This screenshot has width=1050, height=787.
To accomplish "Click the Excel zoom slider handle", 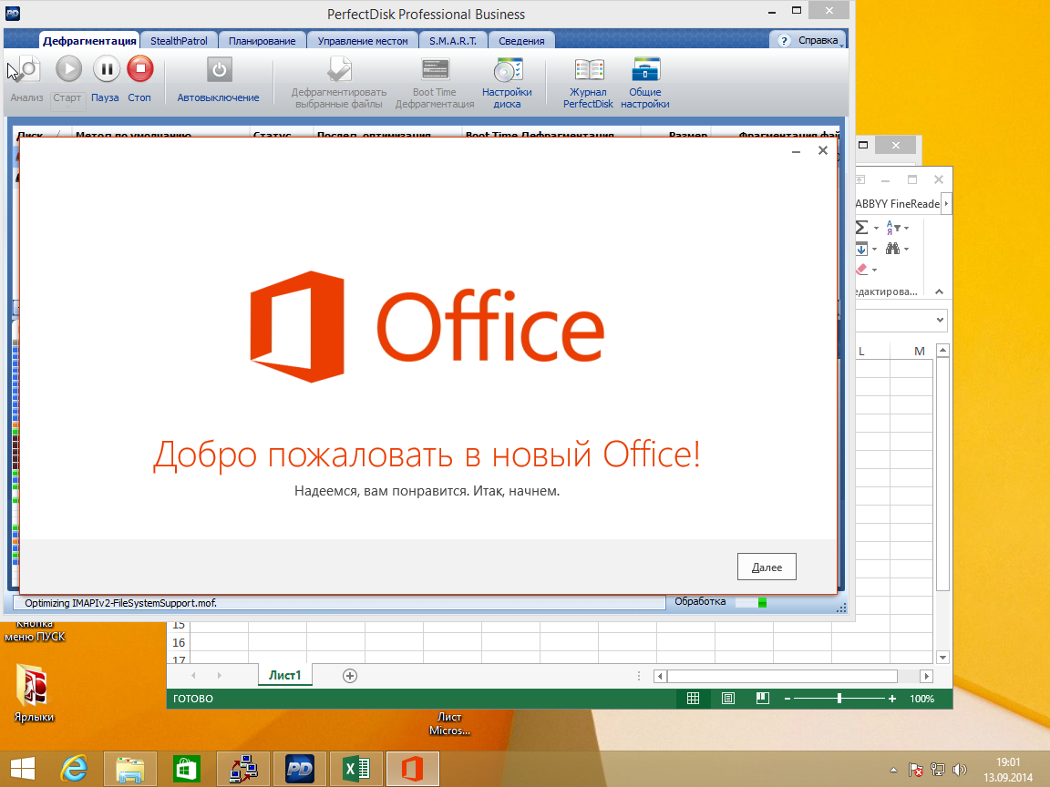I will point(839,699).
